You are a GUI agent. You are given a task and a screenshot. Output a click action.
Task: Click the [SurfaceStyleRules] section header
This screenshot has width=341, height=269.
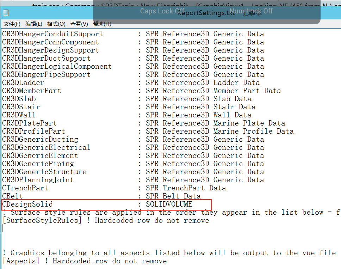42,220
